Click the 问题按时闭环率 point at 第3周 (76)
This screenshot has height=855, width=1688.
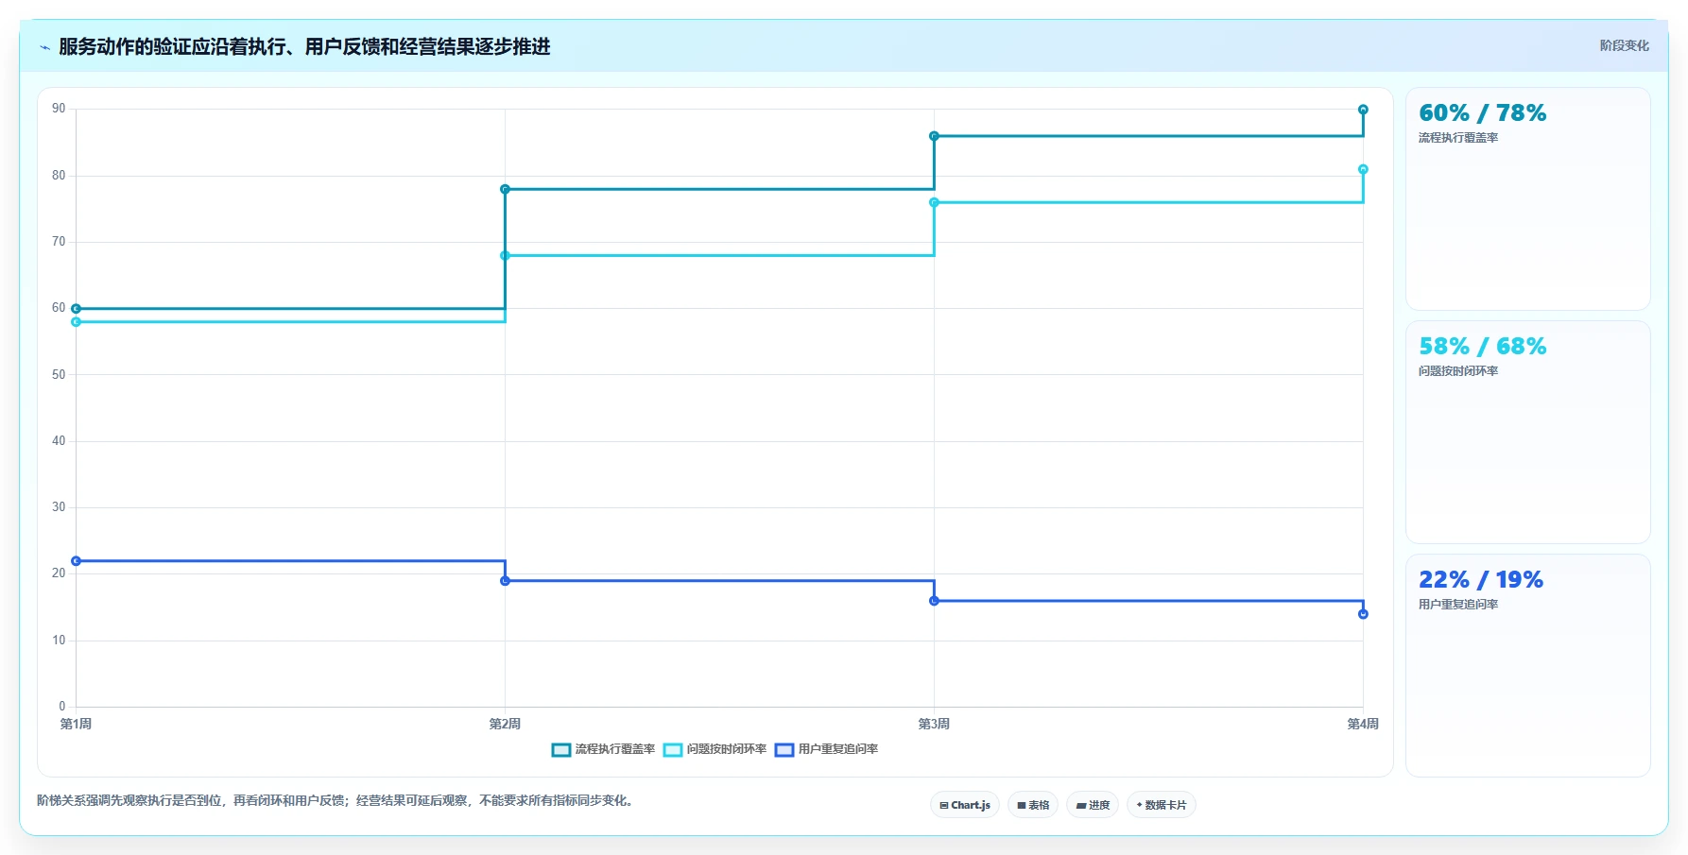934,202
